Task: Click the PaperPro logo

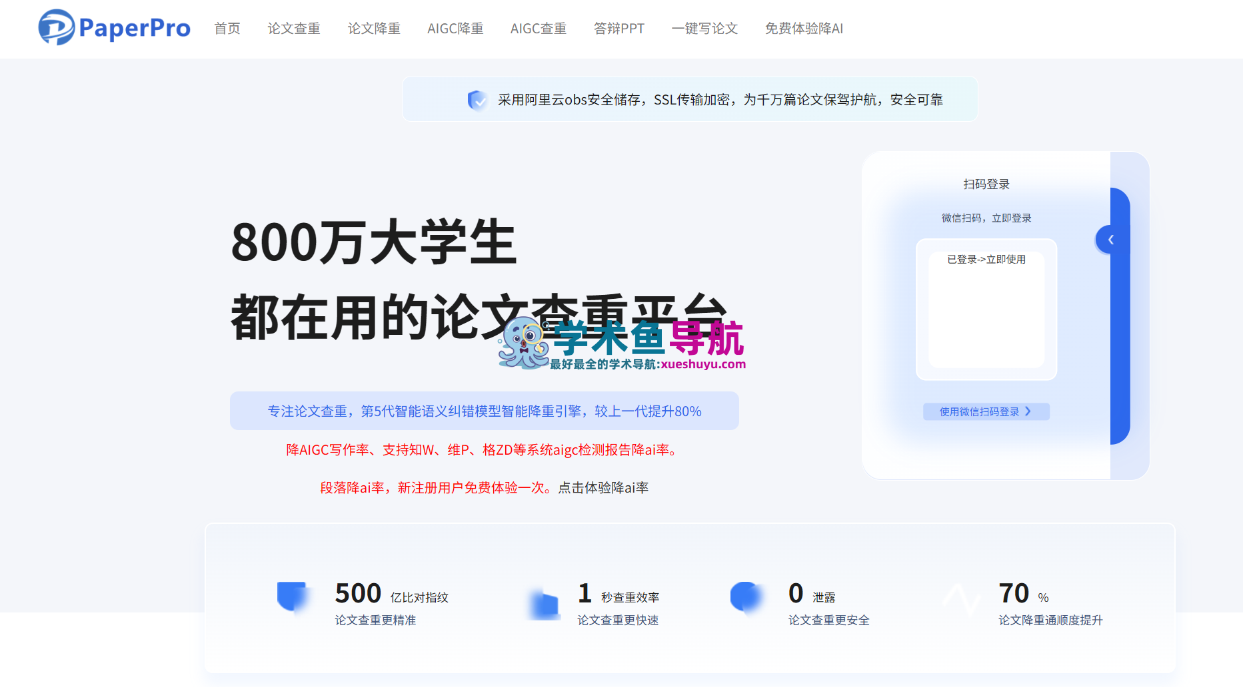Action: click(114, 27)
